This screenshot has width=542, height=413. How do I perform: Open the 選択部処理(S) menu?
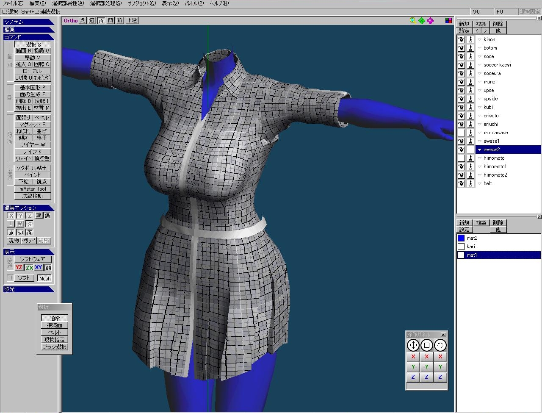105,3
